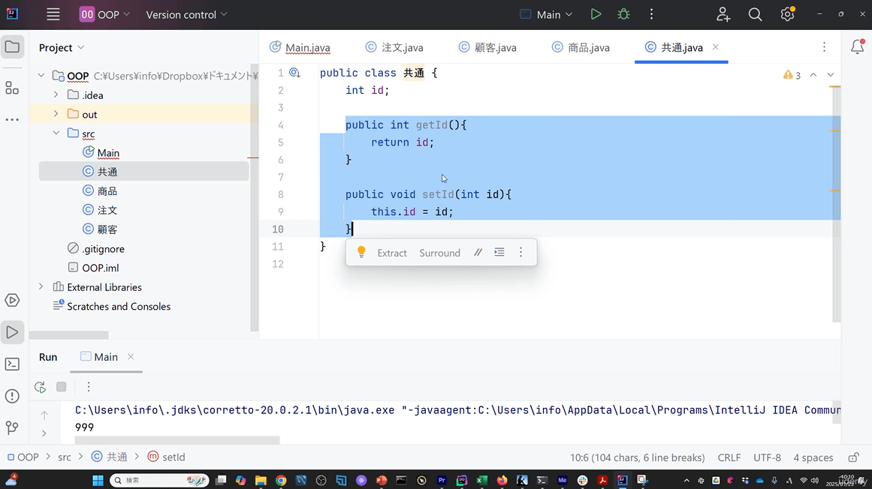Open notifications bell
This screenshot has height=489, width=872.
[857, 47]
